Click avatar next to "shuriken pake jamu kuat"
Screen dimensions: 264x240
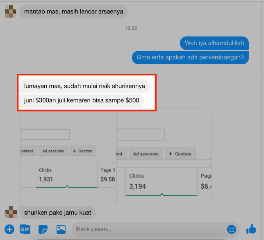(x=10, y=213)
